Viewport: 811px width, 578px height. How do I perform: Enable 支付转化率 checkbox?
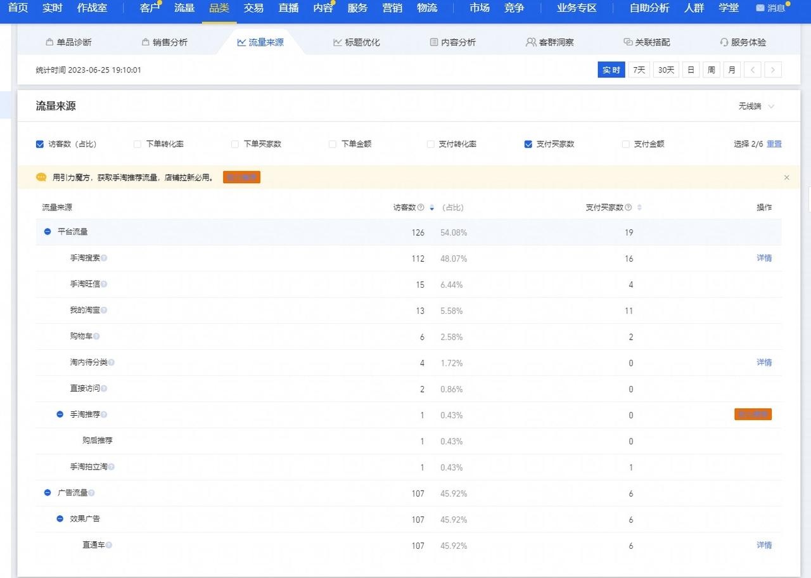click(x=431, y=144)
